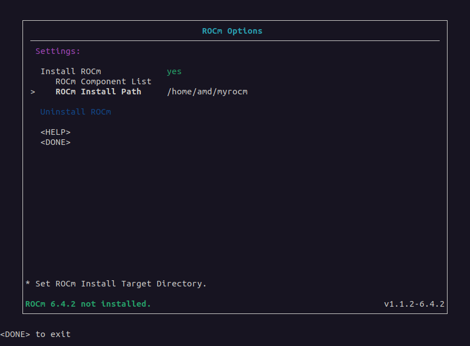
Task: Click the > selection cursor arrow
Action: coord(33,92)
